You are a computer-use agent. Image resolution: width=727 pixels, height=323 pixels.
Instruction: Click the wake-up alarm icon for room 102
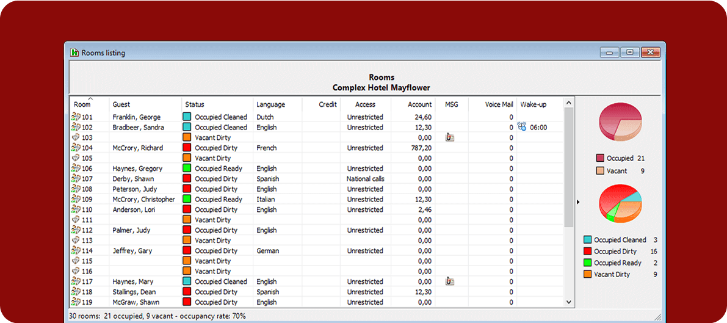click(x=522, y=127)
